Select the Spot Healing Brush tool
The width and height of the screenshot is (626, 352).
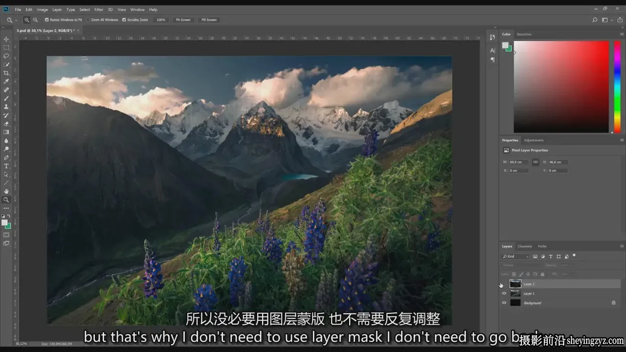(x=6, y=89)
